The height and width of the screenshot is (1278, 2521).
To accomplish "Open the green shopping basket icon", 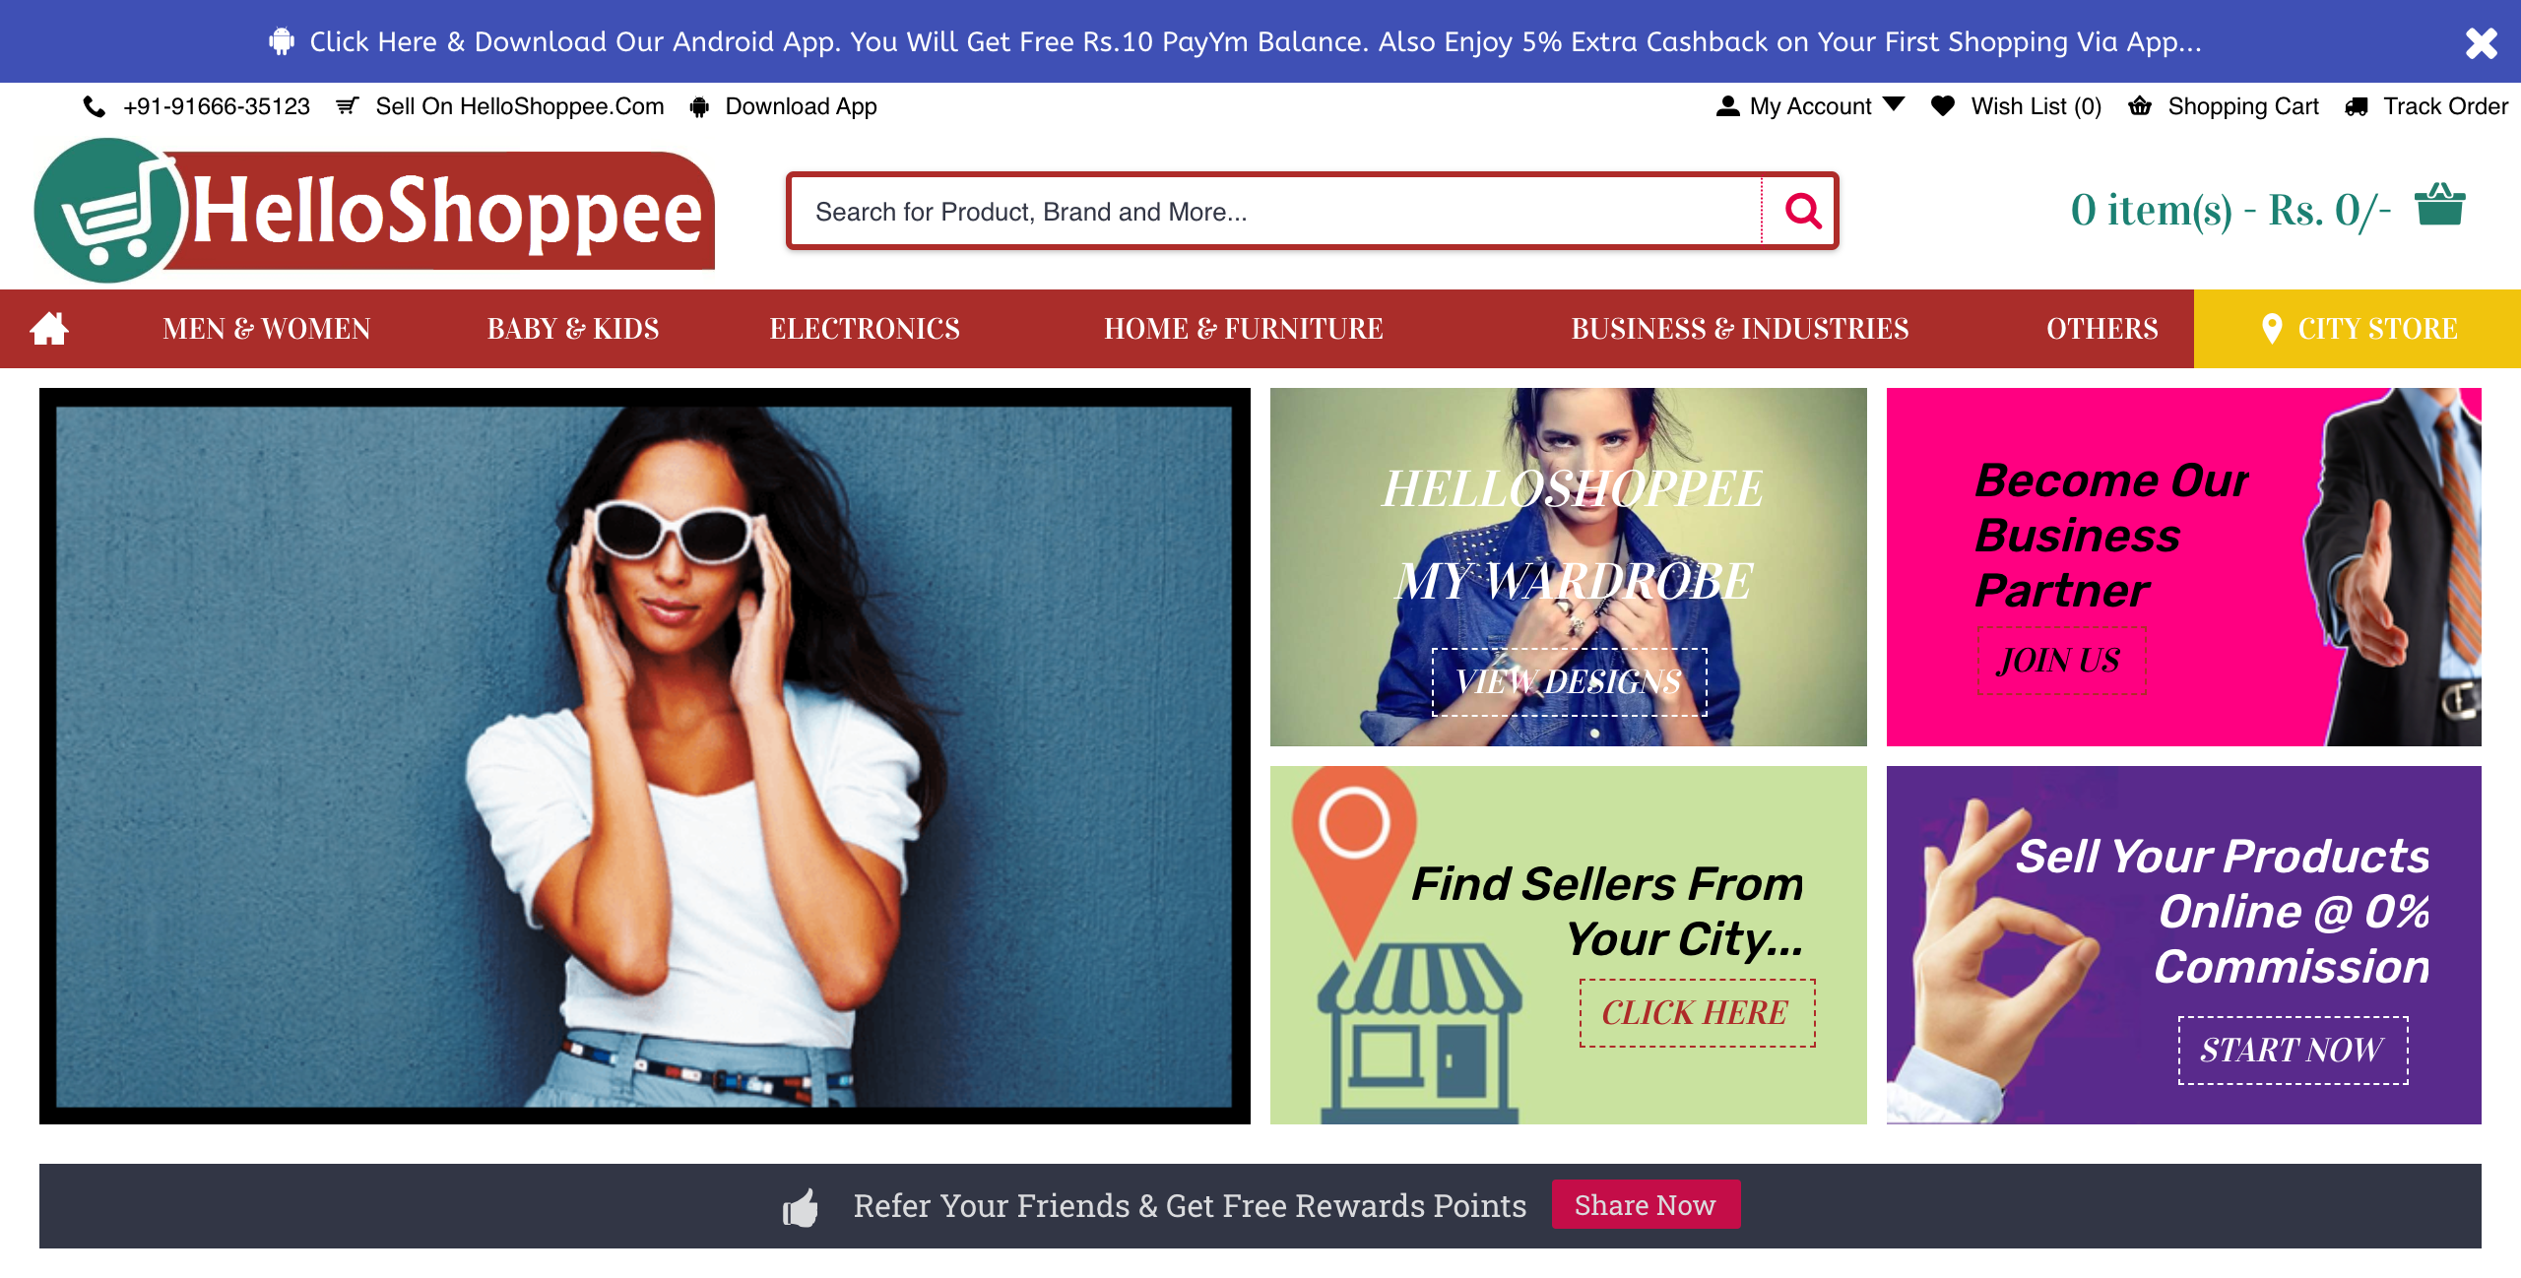I will coord(2439,205).
